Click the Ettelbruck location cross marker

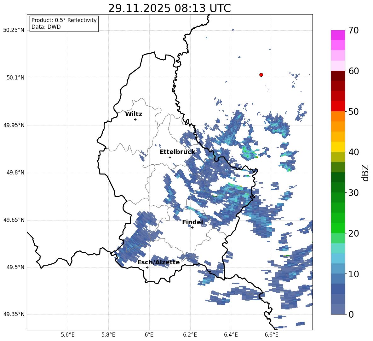[x=170, y=157]
